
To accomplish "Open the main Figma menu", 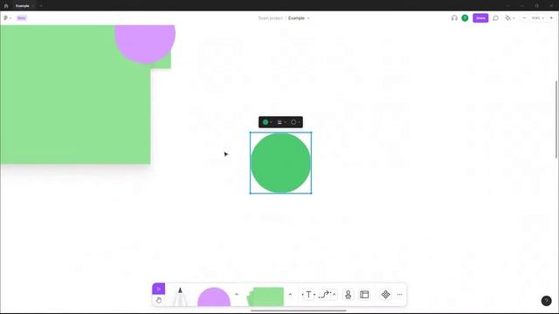I will [x=7, y=17].
